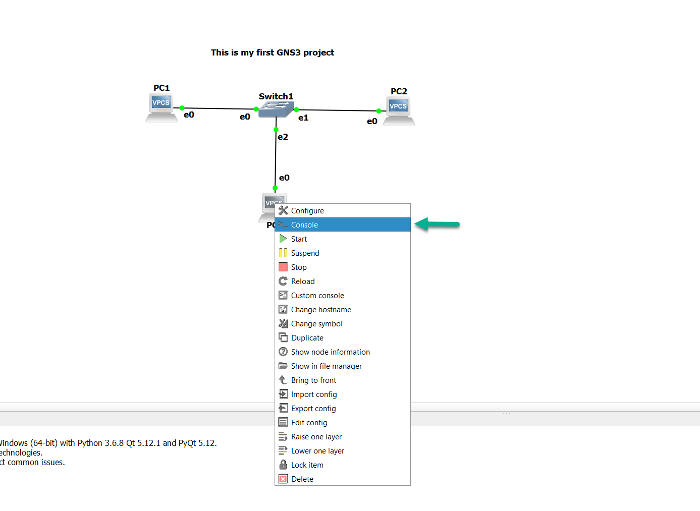700x511 pixels.
Task: Click the Change hostname icon
Action: point(283,309)
